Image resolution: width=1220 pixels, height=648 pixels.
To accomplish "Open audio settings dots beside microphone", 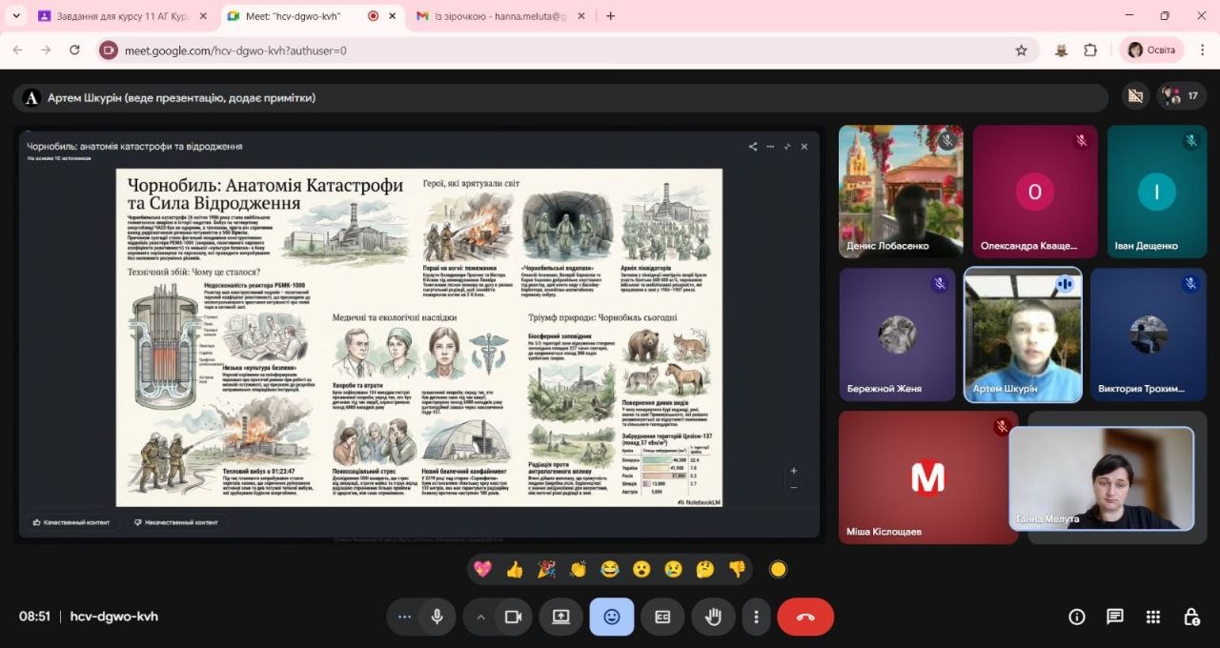I will tap(404, 617).
